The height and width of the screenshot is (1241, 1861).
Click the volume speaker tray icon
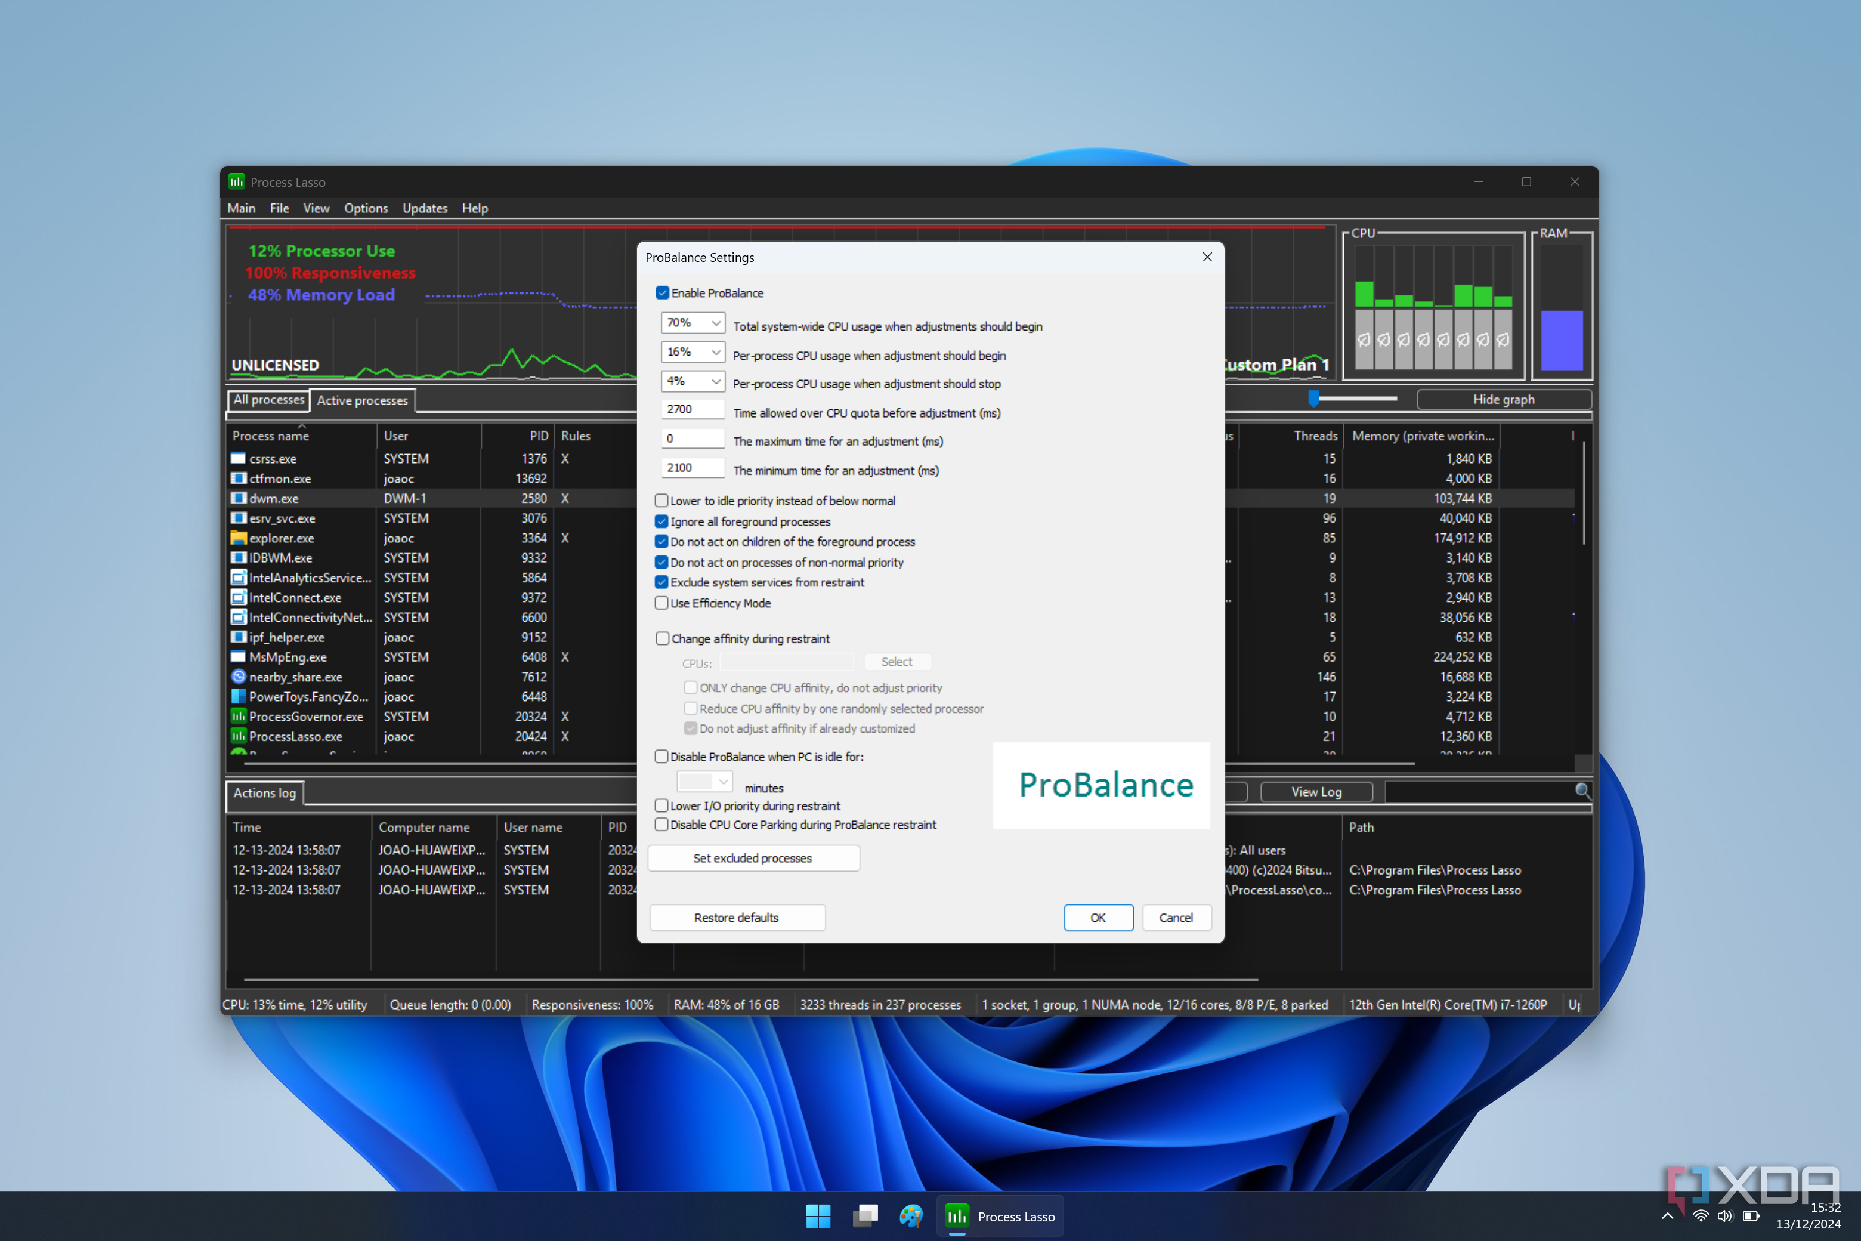coord(1725,1217)
